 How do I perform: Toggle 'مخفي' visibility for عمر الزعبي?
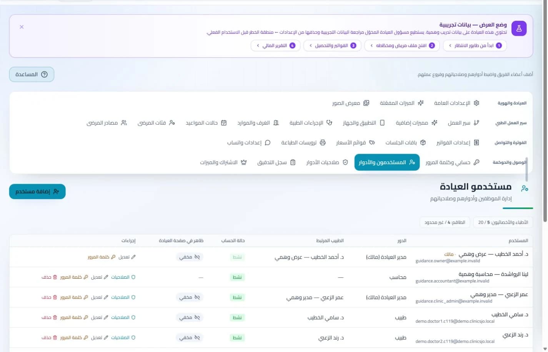tap(190, 297)
